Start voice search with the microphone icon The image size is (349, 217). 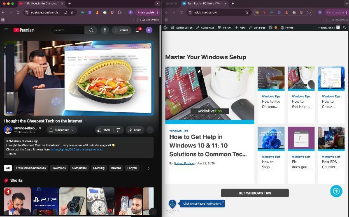[x=105, y=30]
